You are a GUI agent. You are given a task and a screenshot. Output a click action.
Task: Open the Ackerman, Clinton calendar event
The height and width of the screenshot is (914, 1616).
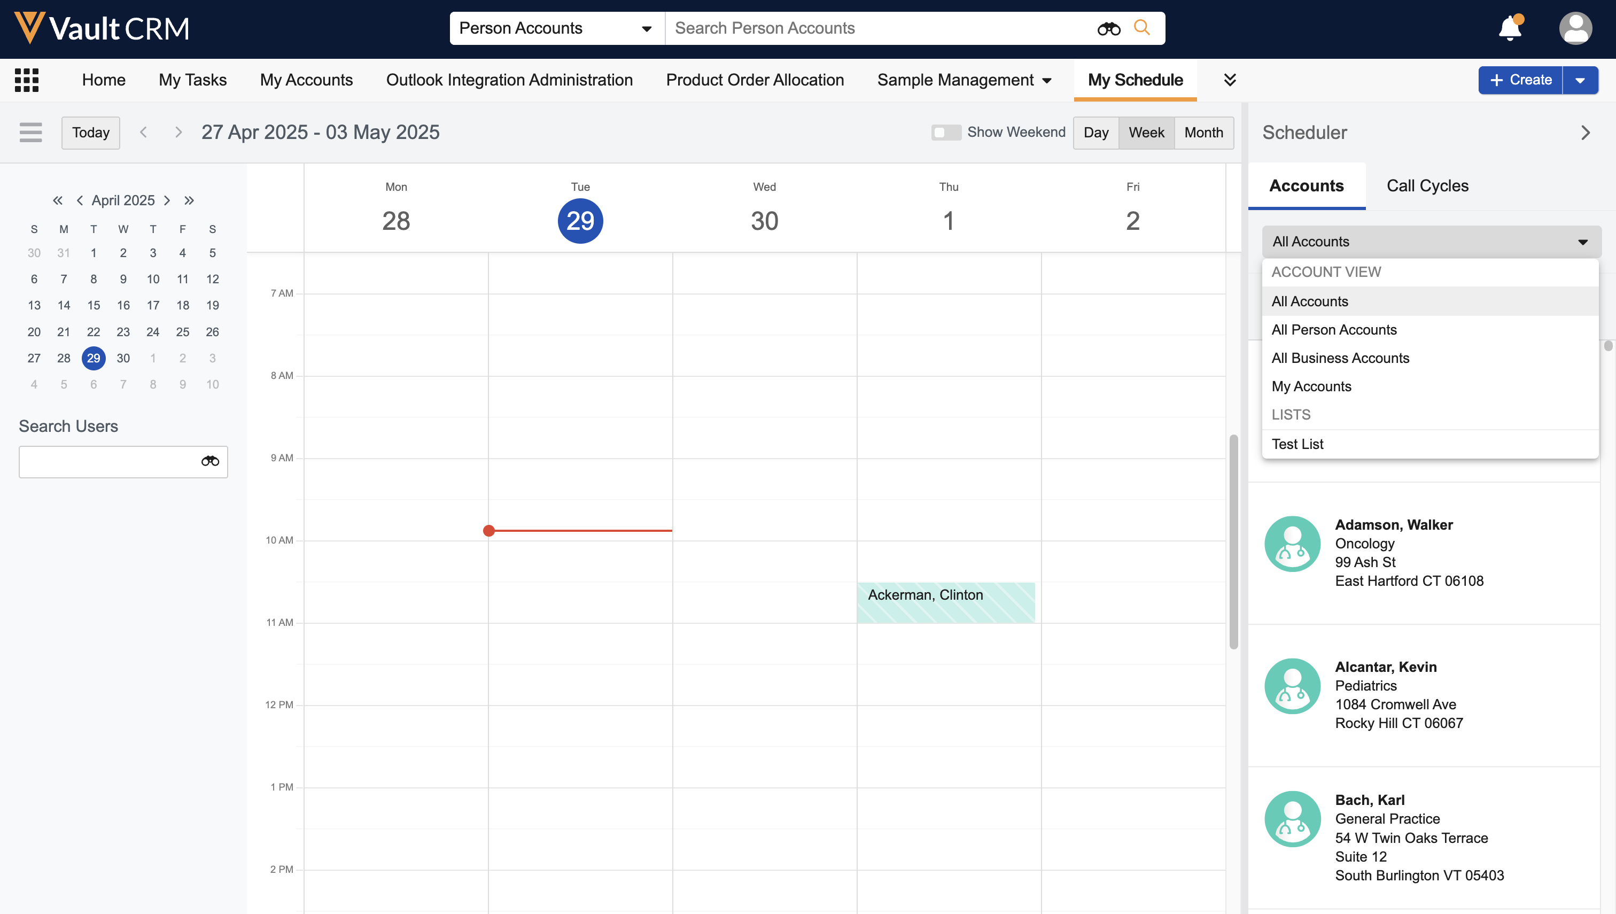tap(946, 602)
